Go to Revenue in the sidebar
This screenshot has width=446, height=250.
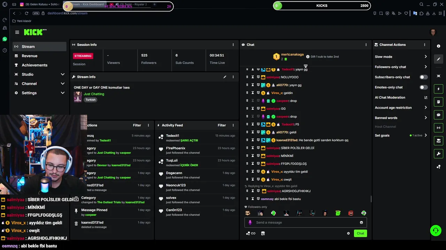click(39, 56)
